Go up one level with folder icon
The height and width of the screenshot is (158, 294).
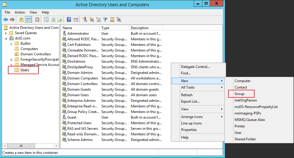pyautogui.click(x=21, y=19)
